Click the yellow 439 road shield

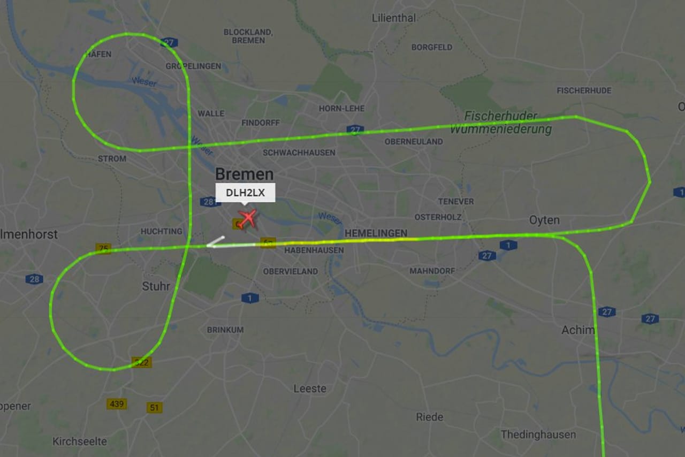point(117,403)
